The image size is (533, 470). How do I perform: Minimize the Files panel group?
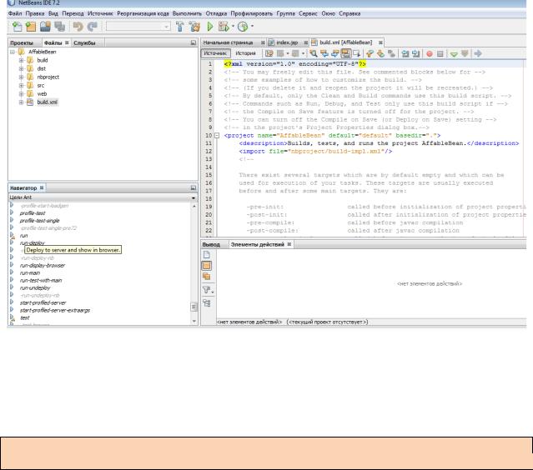[x=194, y=42]
